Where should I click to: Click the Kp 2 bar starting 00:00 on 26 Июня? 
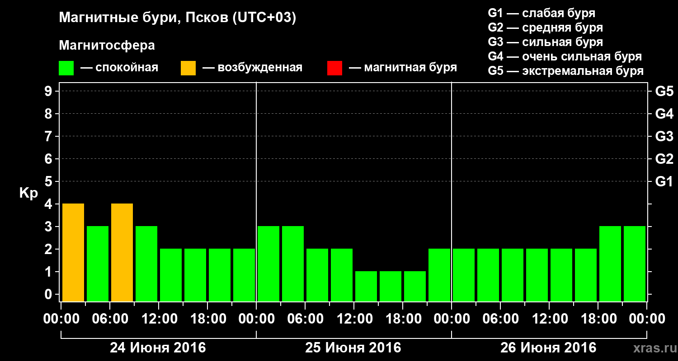[464, 275]
